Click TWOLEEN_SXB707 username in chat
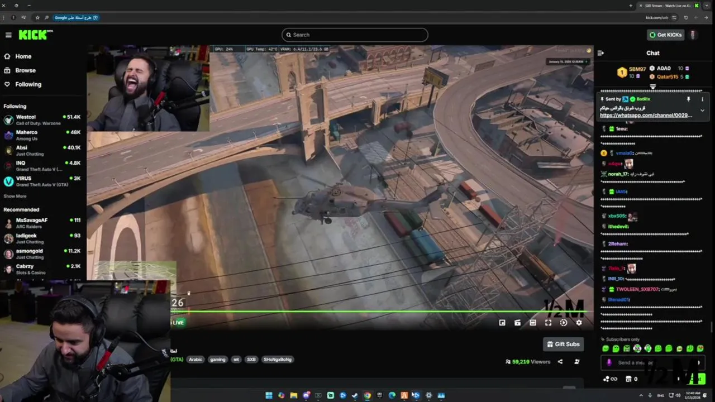Image resolution: width=715 pixels, height=402 pixels. (x=637, y=289)
